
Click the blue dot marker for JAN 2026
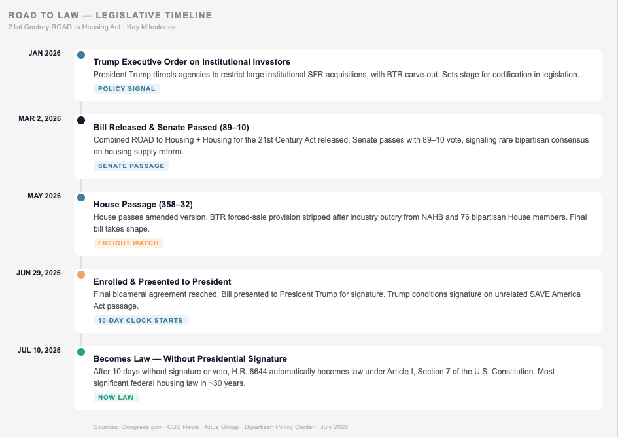pyautogui.click(x=81, y=55)
